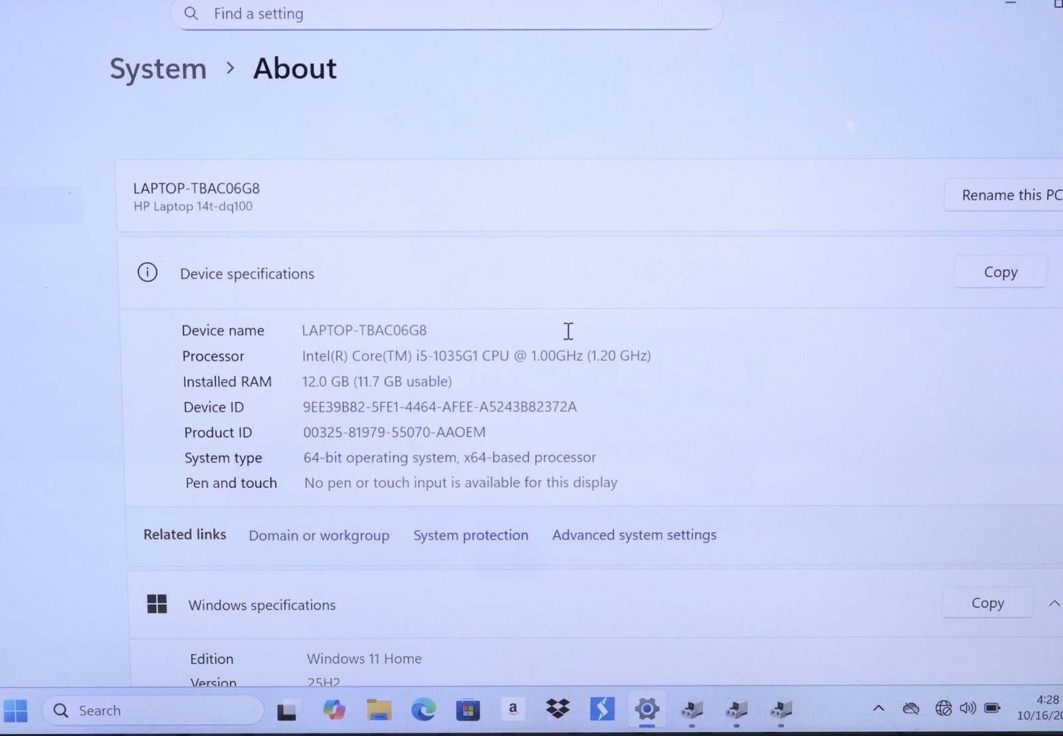Image resolution: width=1063 pixels, height=736 pixels.
Task: Select device name value LAPTOP-TBAC06G8
Action: [364, 330]
